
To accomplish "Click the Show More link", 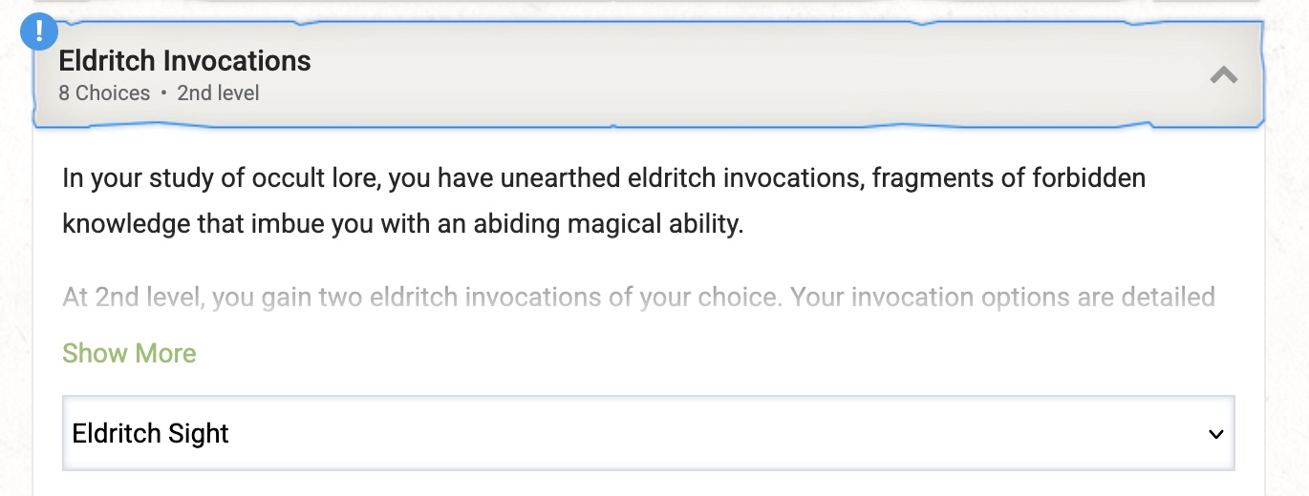I will 129,353.
